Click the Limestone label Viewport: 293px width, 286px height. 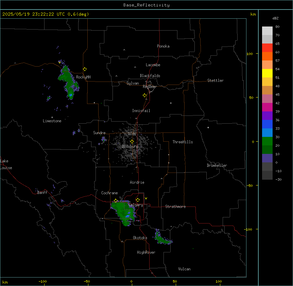point(52,121)
